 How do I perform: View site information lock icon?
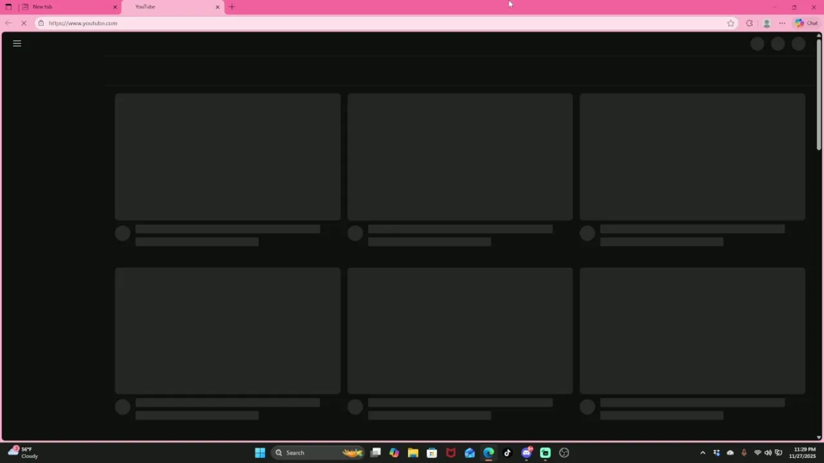coord(41,23)
